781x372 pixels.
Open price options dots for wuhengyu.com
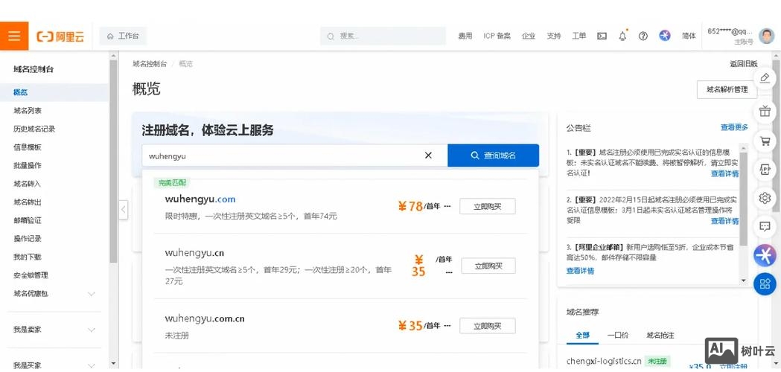447,206
